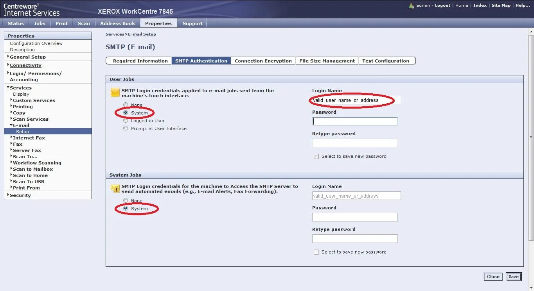Switch to File Size Management tab
534x291 pixels.
click(327, 61)
